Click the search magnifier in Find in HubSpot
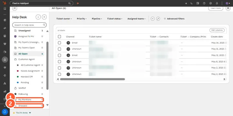 tap(69, 3)
